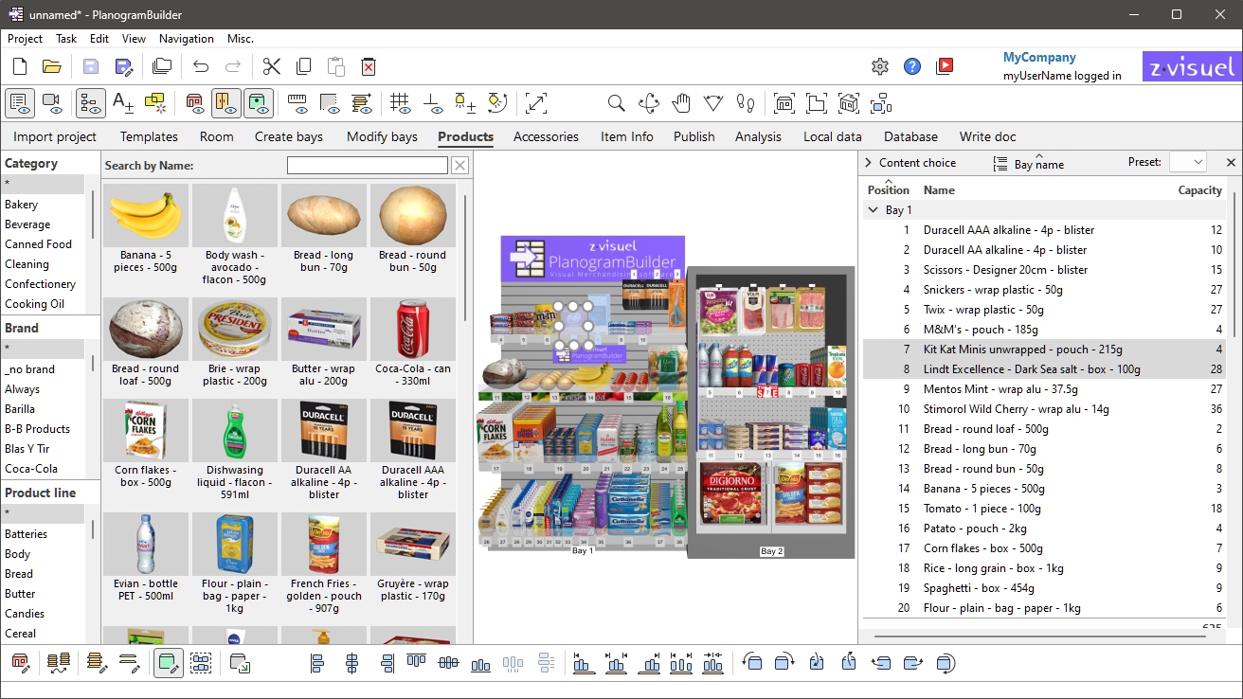Filter by the Beverage category
This screenshot has width=1243, height=699.
point(27,224)
